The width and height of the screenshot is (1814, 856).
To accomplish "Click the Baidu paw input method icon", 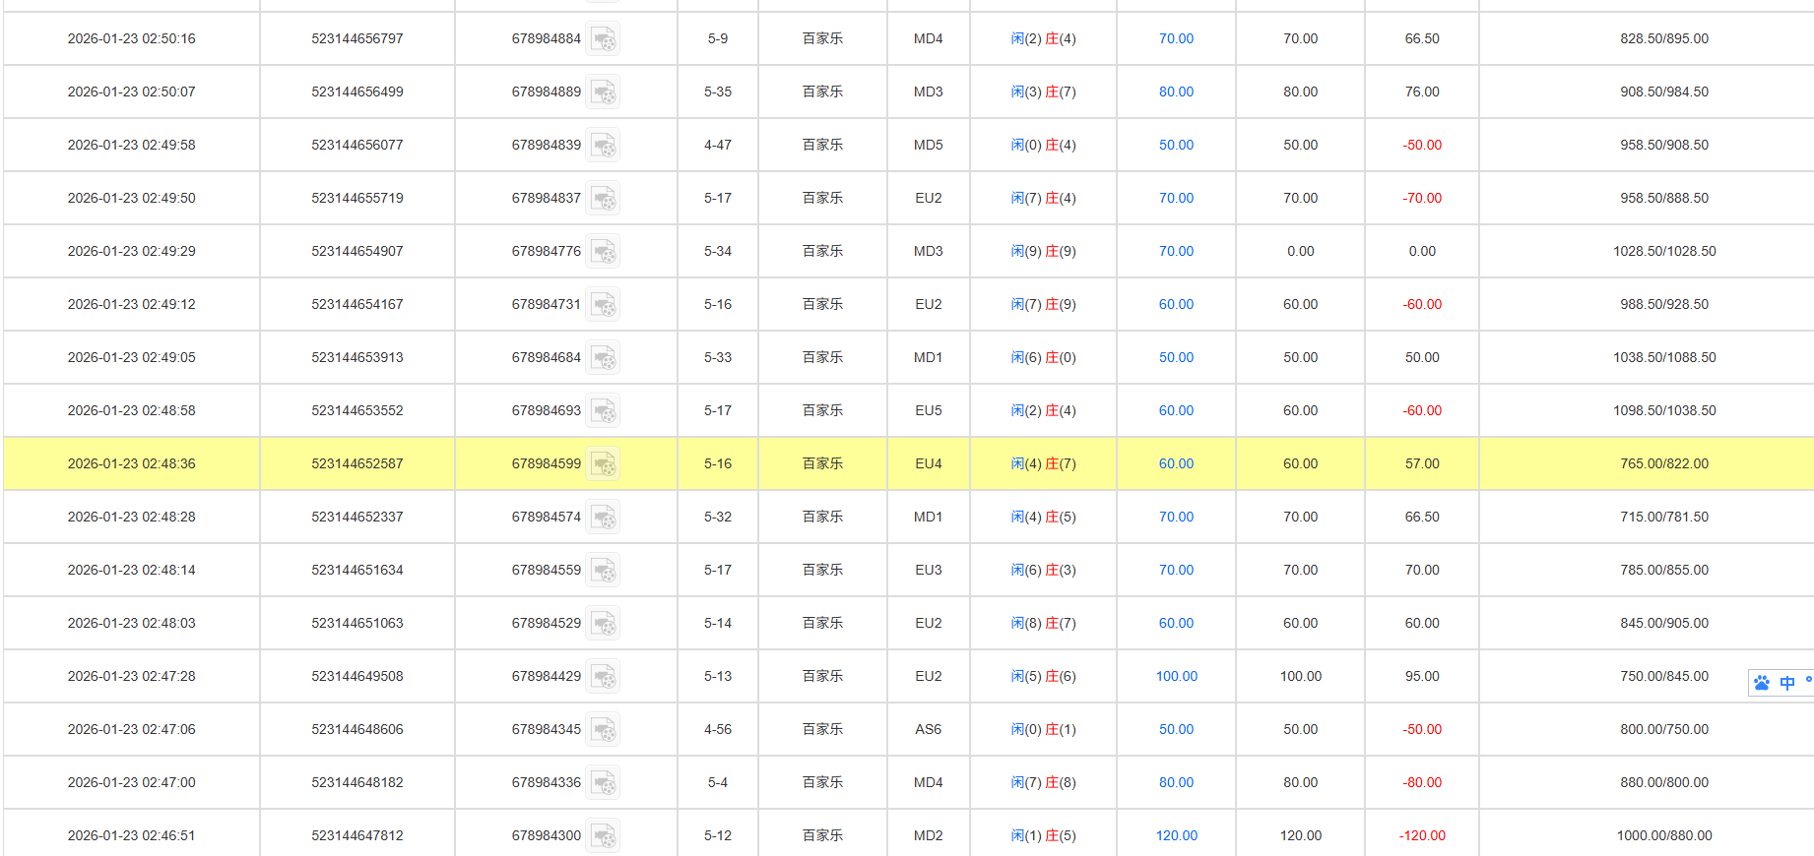I will click(x=1762, y=683).
